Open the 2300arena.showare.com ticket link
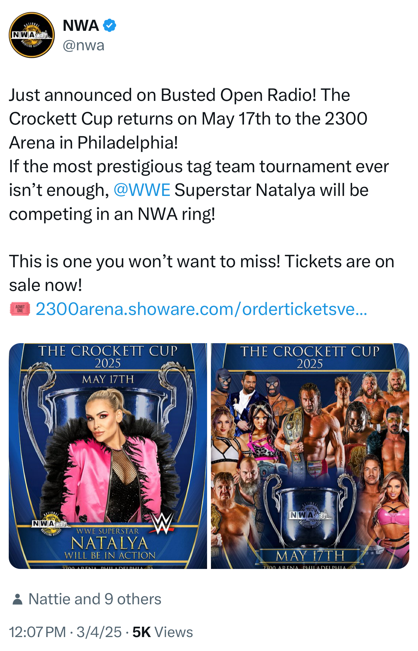 coord(201,309)
